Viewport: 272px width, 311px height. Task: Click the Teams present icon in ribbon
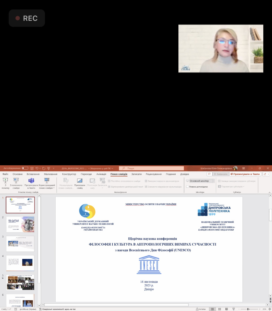coord(31,181)
